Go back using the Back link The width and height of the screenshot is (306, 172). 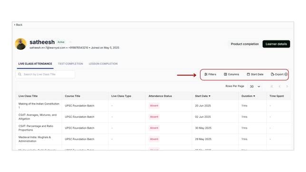click(18, 25)
